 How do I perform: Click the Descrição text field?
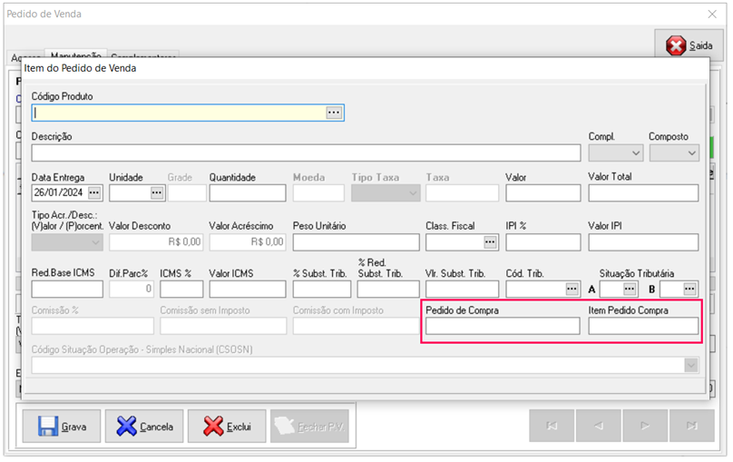[306, 152]
